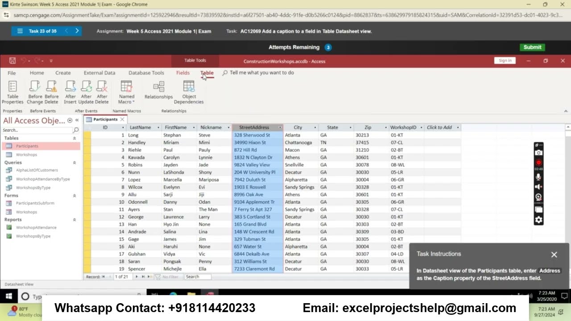Click the search magnifier in the navigation pane
571x321 pixels.
(76, 130)
